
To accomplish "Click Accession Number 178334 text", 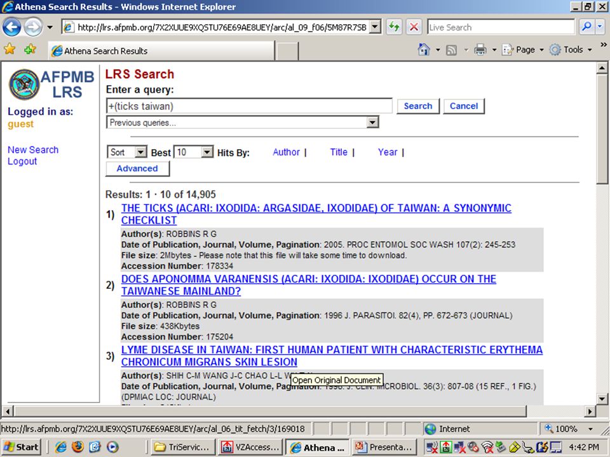I will click(177, 266).
